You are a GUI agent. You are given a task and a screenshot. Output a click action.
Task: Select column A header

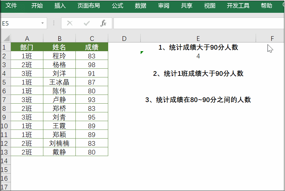pyautogui.click(x=27, y=38)
